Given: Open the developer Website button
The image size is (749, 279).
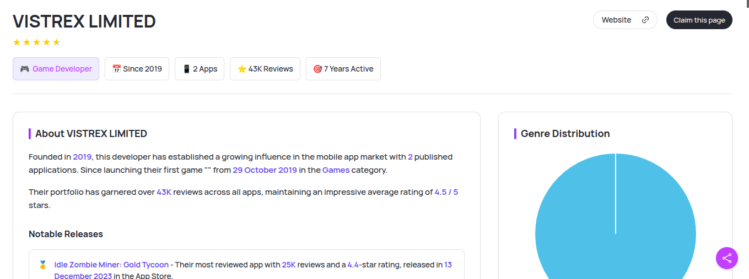Looking at the screenshot, I should (624, 20).
